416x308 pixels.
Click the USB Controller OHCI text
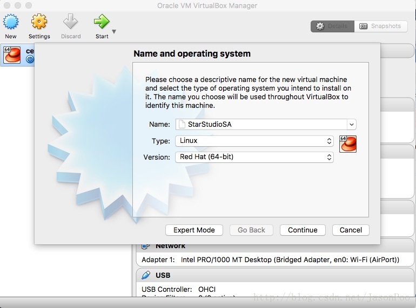(x=178, y=289)
